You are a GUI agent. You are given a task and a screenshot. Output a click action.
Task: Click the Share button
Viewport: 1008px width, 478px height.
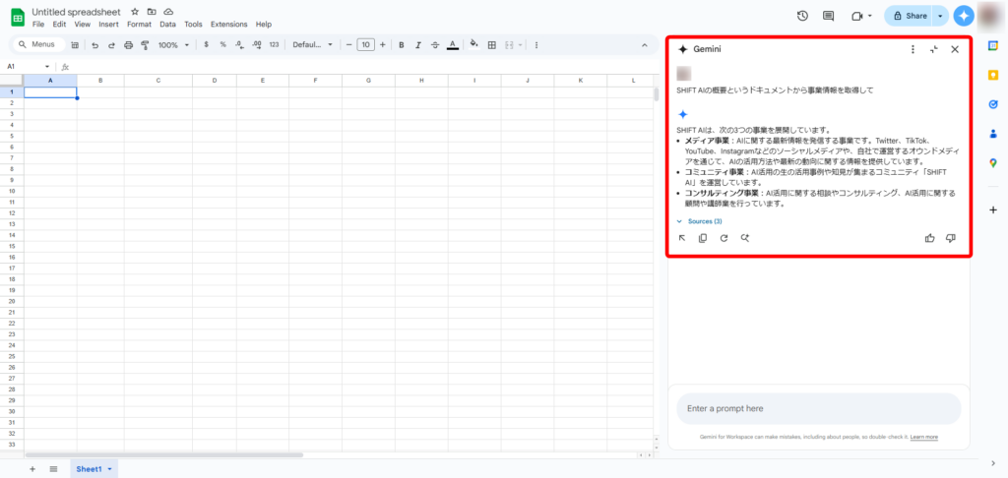(909, 16)
